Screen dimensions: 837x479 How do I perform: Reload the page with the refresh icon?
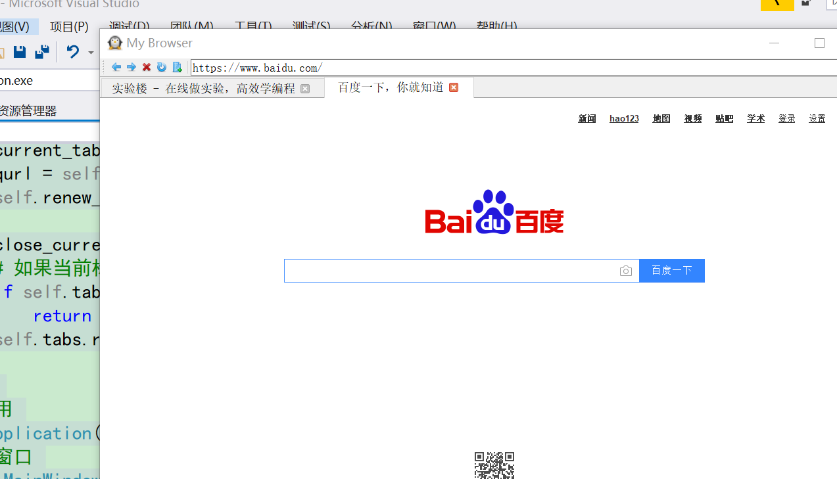162,67
